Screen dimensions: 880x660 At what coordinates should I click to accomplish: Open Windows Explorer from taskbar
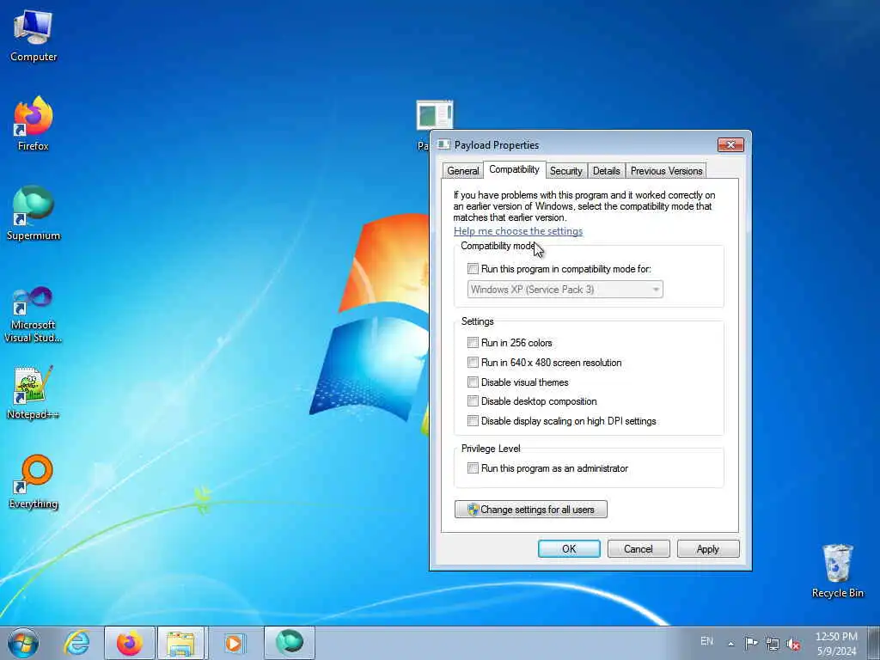(x=182, y=643)
